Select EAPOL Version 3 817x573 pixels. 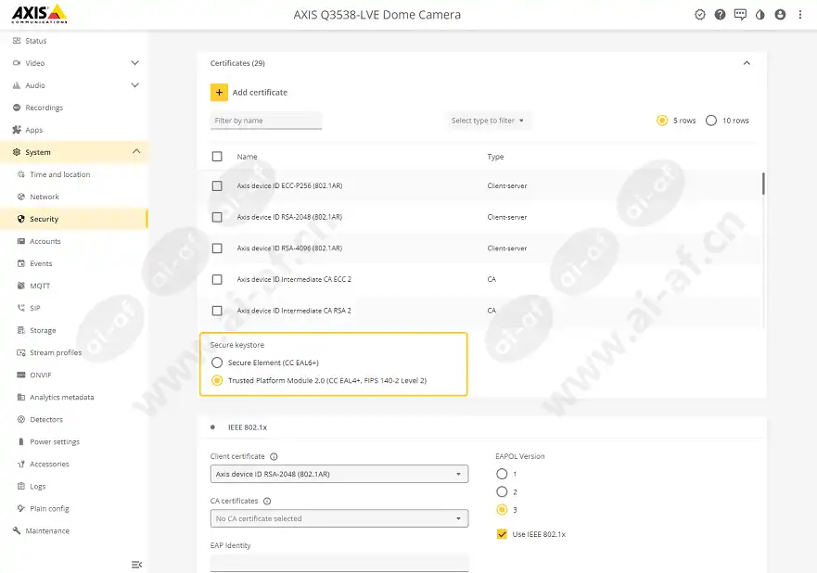click(x=502, y=509)
